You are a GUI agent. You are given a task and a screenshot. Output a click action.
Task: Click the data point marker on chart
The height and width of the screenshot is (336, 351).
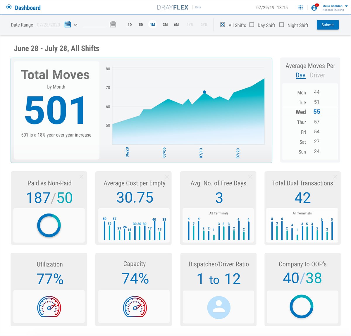[204, 92]
